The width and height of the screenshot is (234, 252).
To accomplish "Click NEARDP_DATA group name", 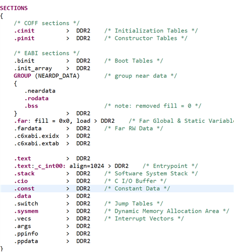I will point(57,76).
